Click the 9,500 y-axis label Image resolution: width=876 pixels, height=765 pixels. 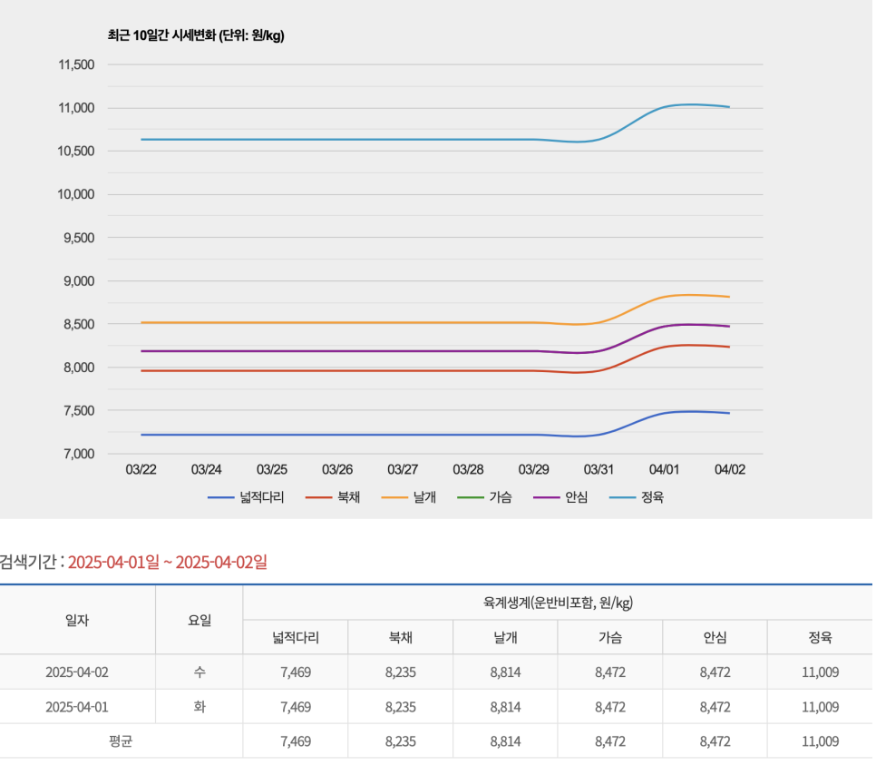tap(79, 239)
